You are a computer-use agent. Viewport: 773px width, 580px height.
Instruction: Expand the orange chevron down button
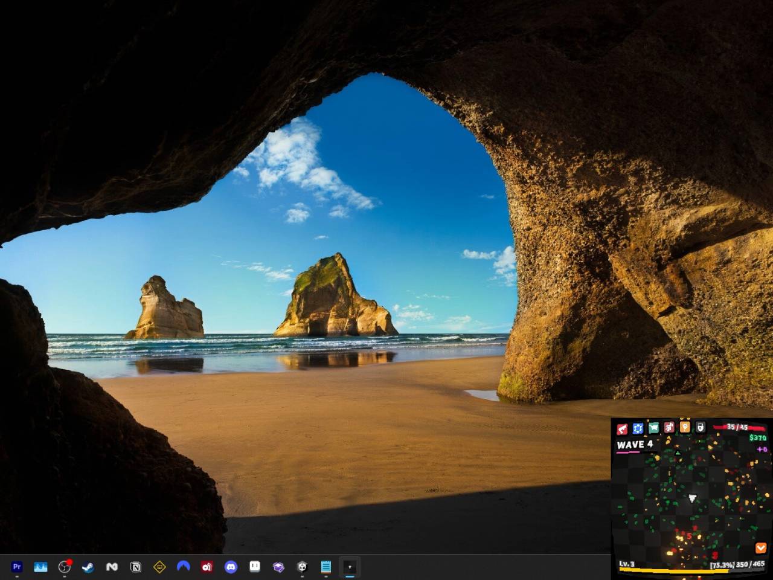[761, 547]
